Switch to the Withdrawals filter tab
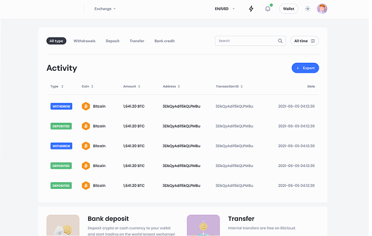The width and height of the screenshot is (372, 236). pyautogui.click(x=84, y=41)
